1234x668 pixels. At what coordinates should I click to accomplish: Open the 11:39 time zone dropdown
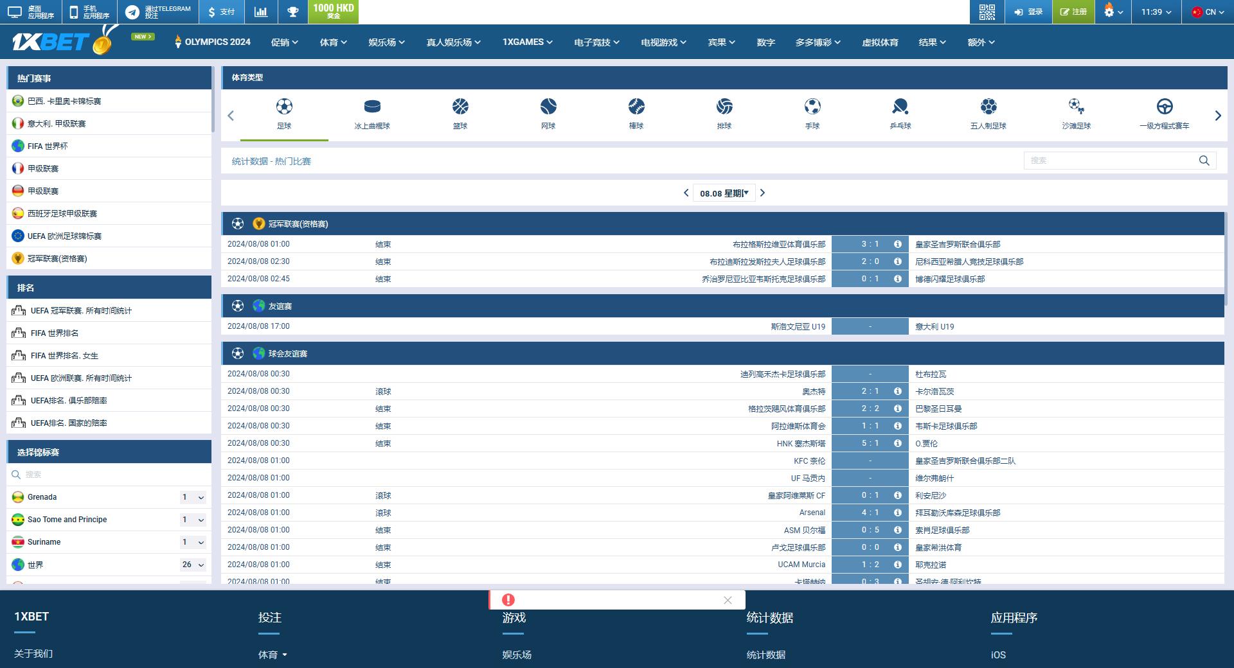(x=1156, y=12)
